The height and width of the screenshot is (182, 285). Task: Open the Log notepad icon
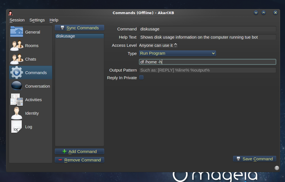point(17,126)
